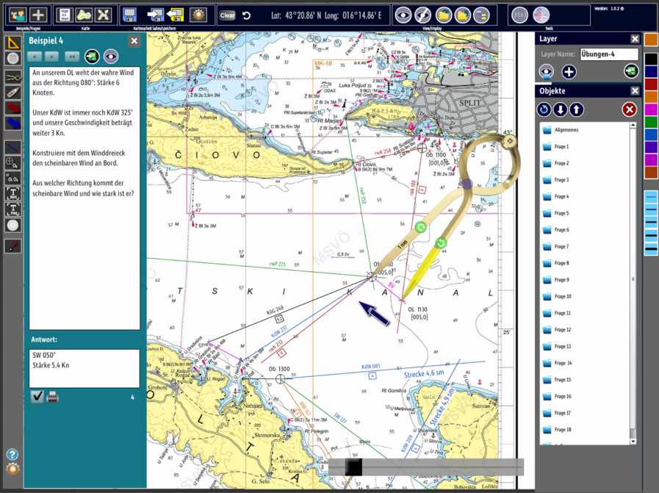
Task: Go to next example with forward arrow
Action: click(x=52, y=56)
